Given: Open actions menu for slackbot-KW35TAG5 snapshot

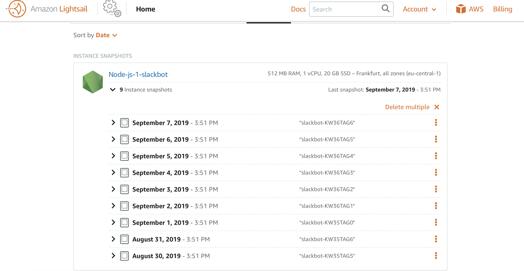Looking at the screenshot, I should pos(436,256).
